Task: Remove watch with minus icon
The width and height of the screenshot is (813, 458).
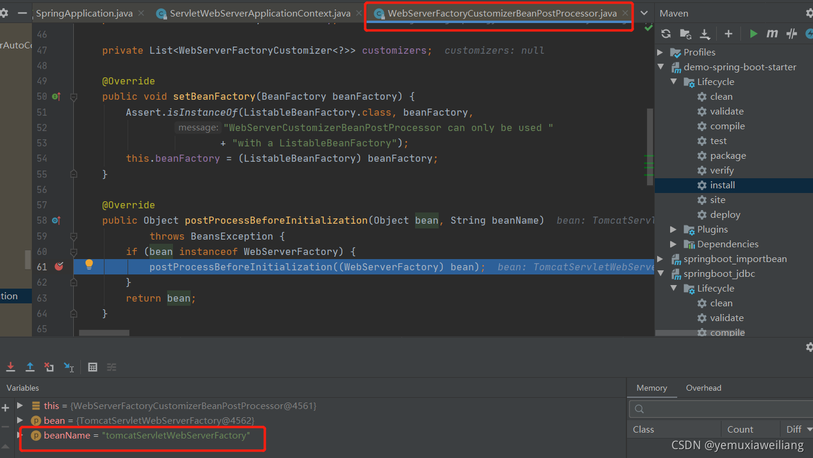Action: tap(5, 426)
